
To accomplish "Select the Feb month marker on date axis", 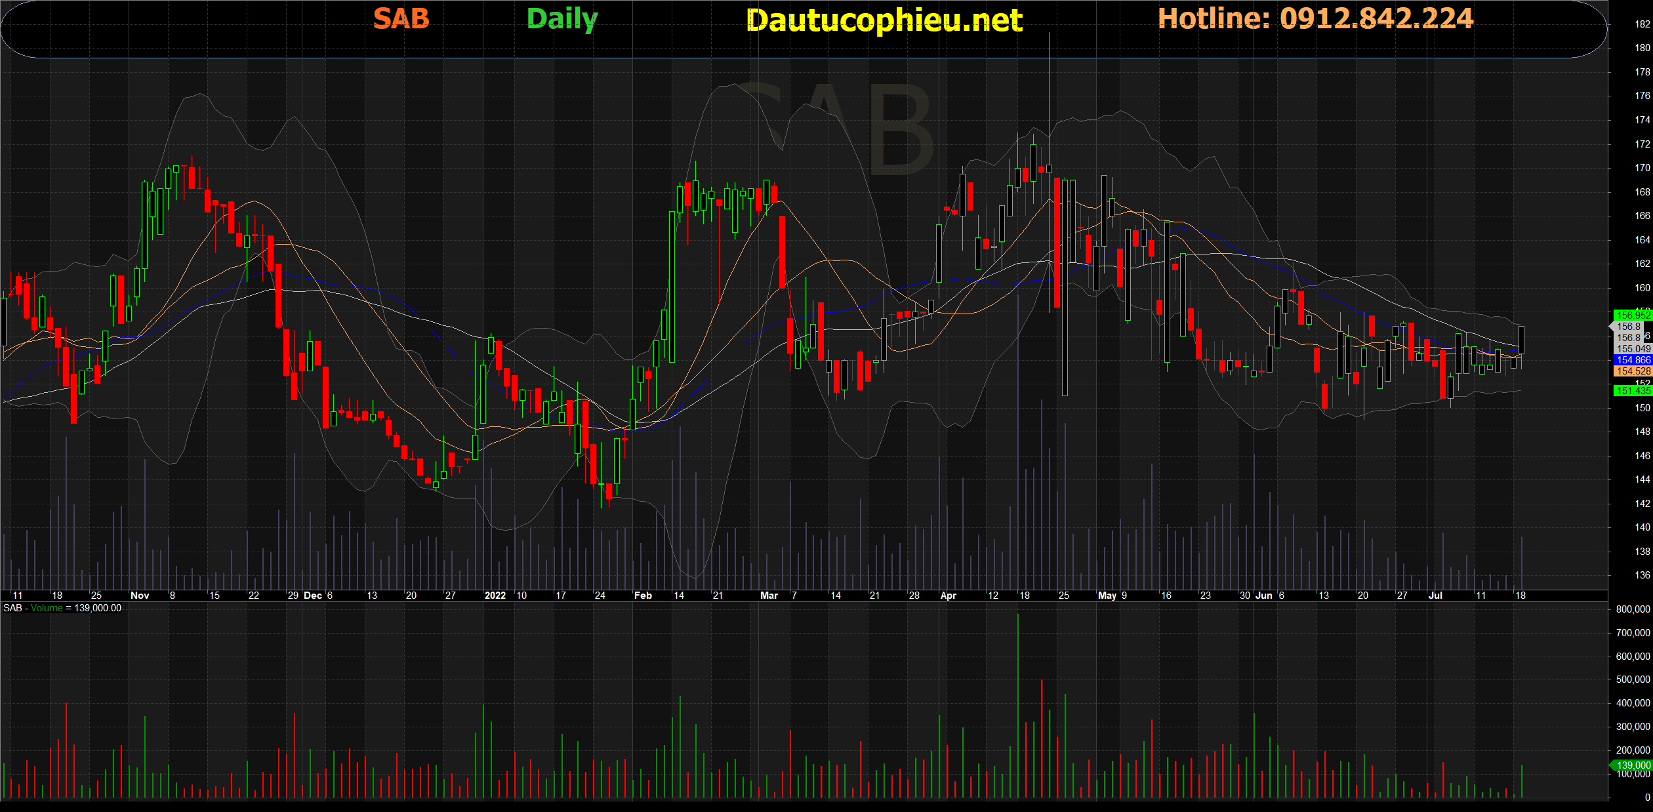I will tap(643, 596).
